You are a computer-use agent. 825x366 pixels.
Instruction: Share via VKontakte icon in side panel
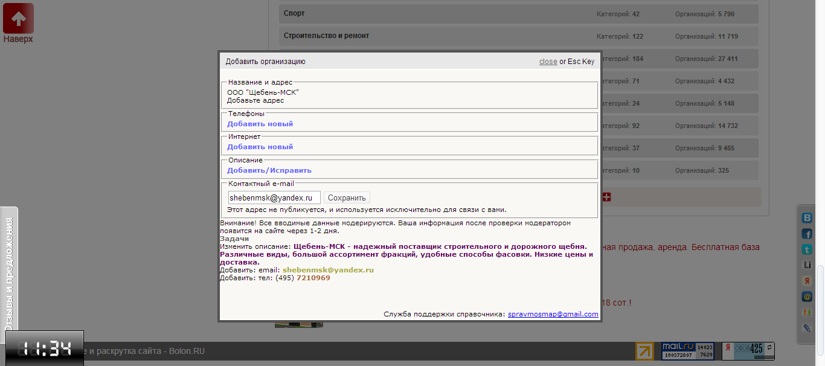(807, 218)
